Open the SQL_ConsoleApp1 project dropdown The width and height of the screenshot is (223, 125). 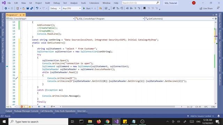click(40, 19)
